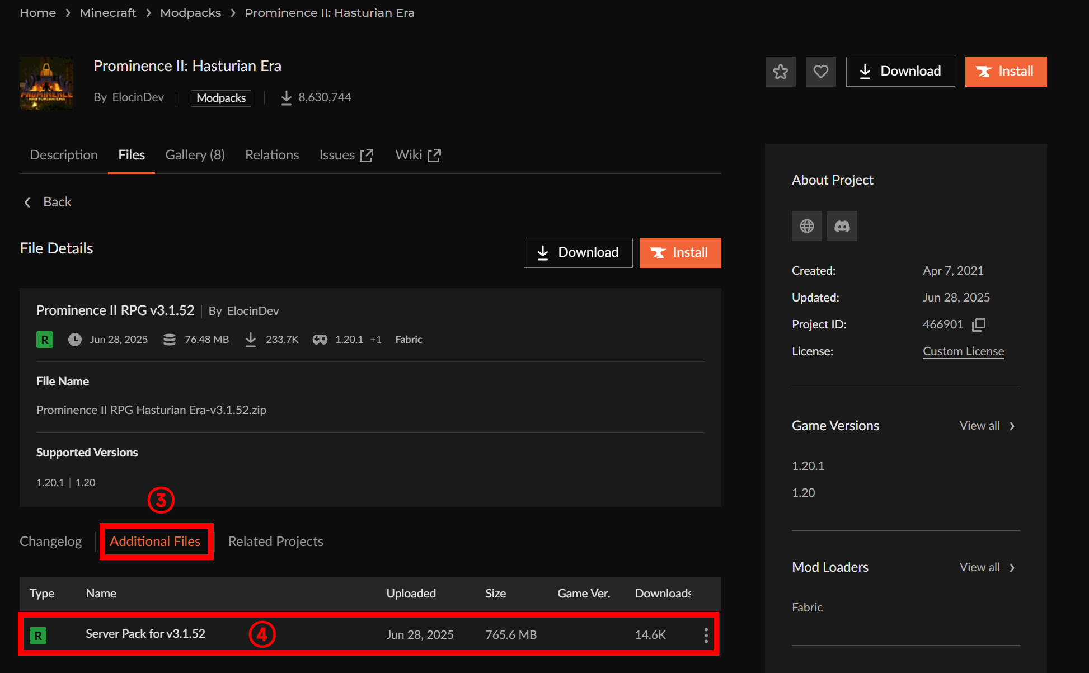The width and height of the screenshot is (1089, 673).
Task: Open the Issues external link tab
Action: tap(346, 155)
